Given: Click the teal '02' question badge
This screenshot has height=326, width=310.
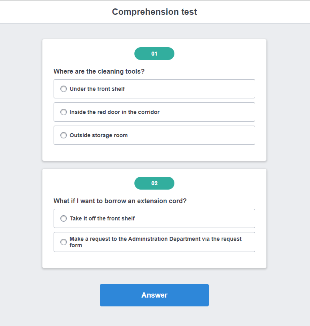Looking at the screenshot, I should (154, 183).
